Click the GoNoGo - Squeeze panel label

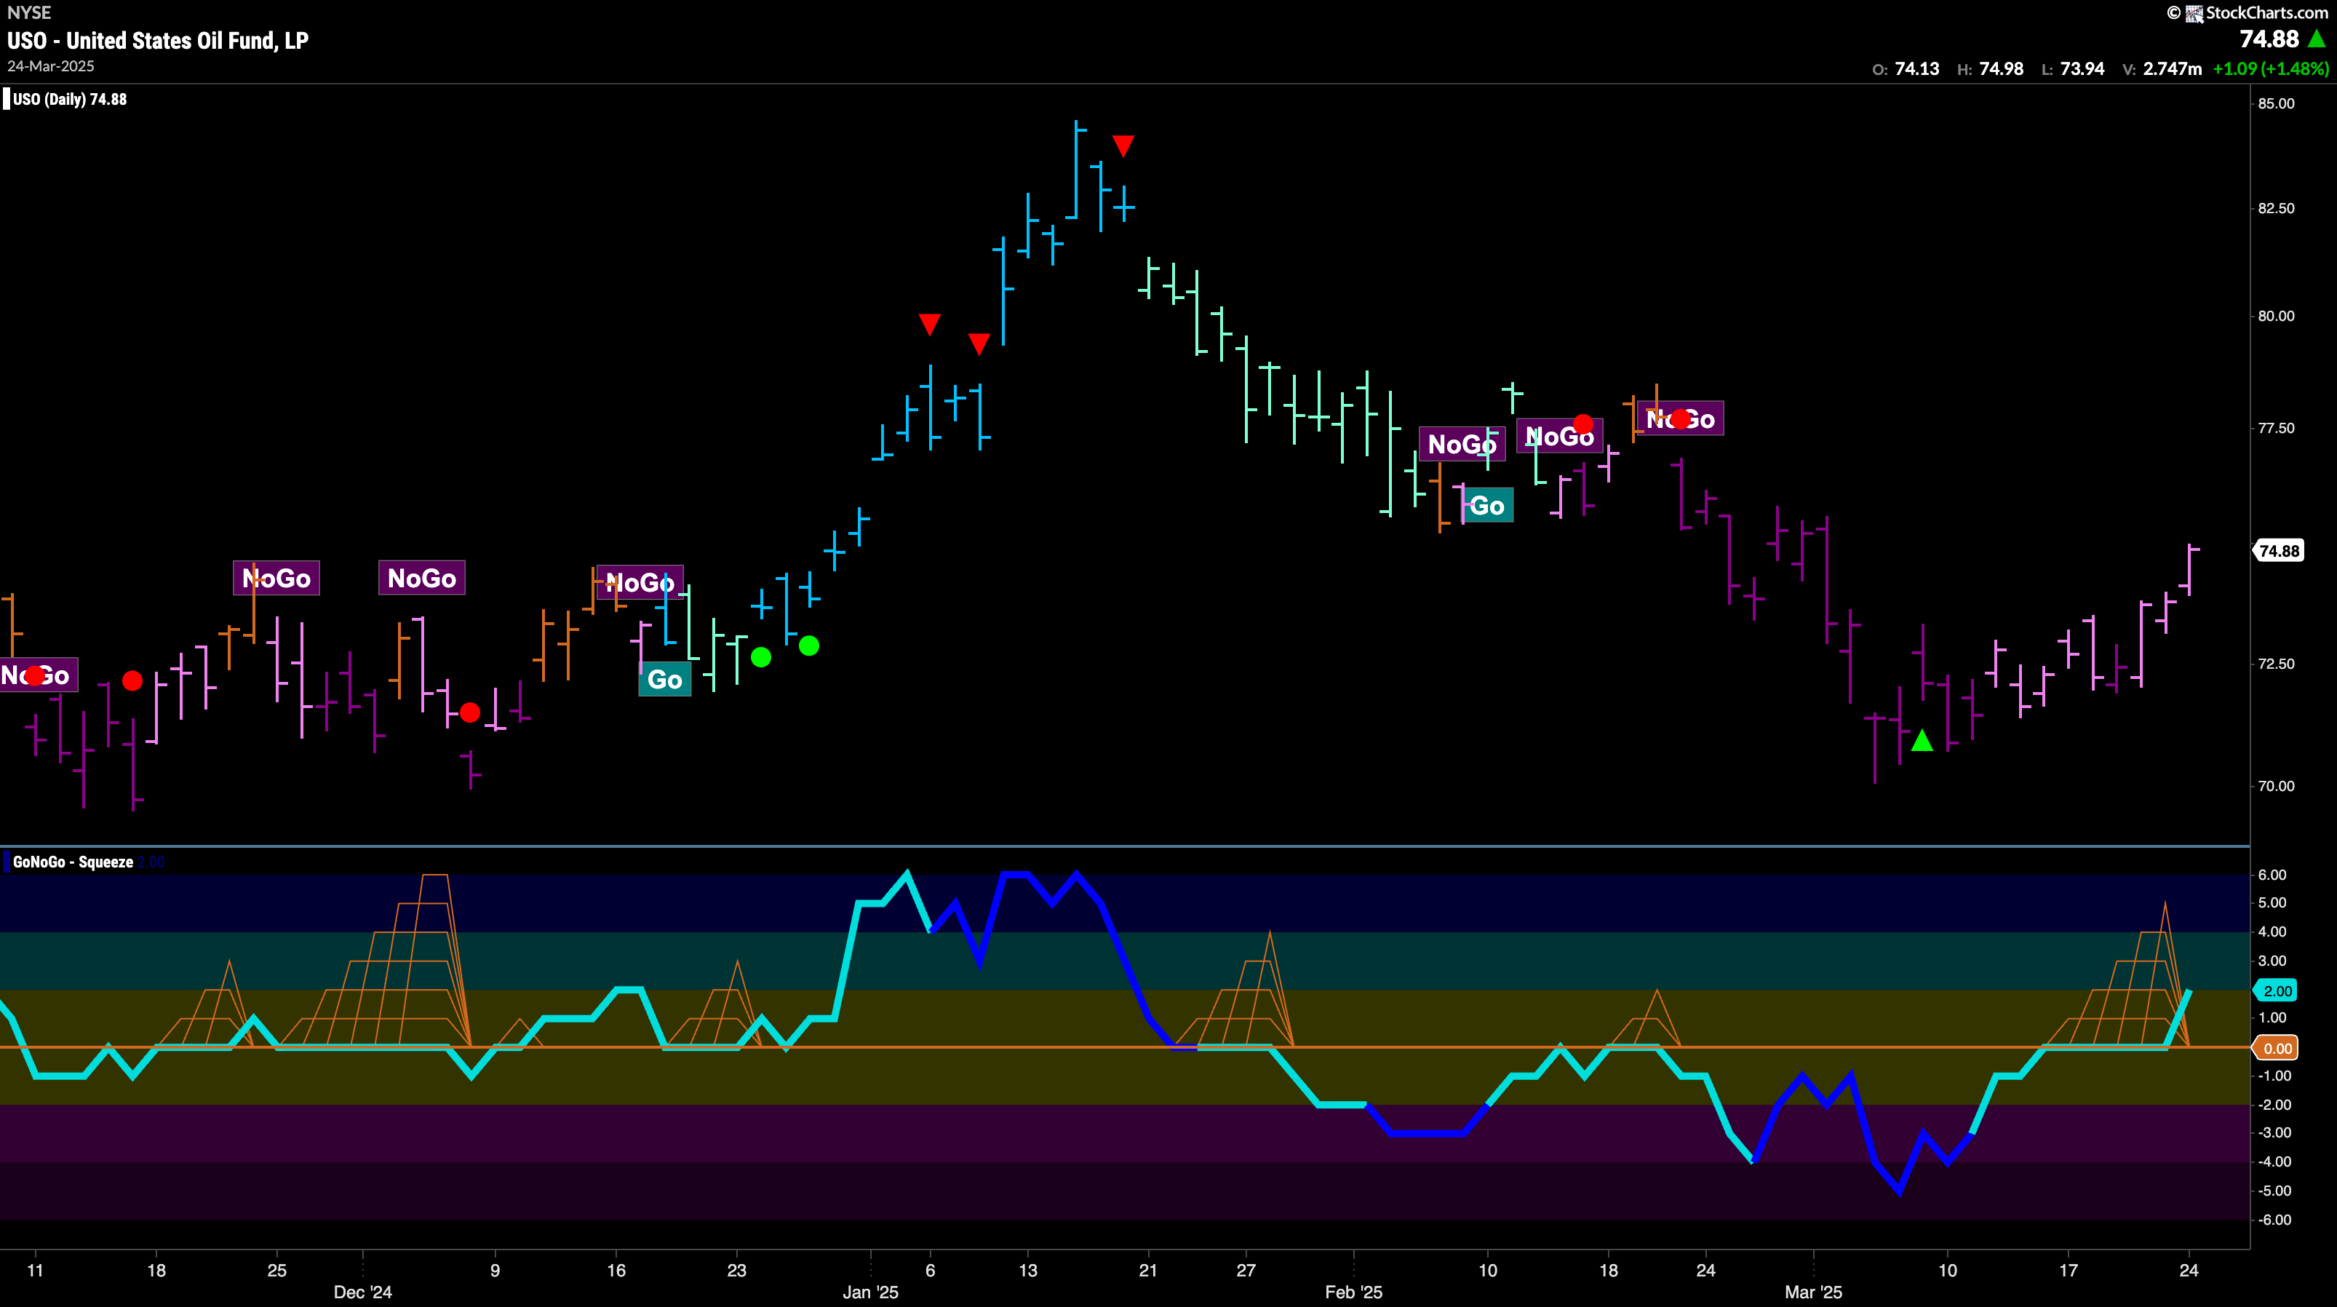click(73, 862)
